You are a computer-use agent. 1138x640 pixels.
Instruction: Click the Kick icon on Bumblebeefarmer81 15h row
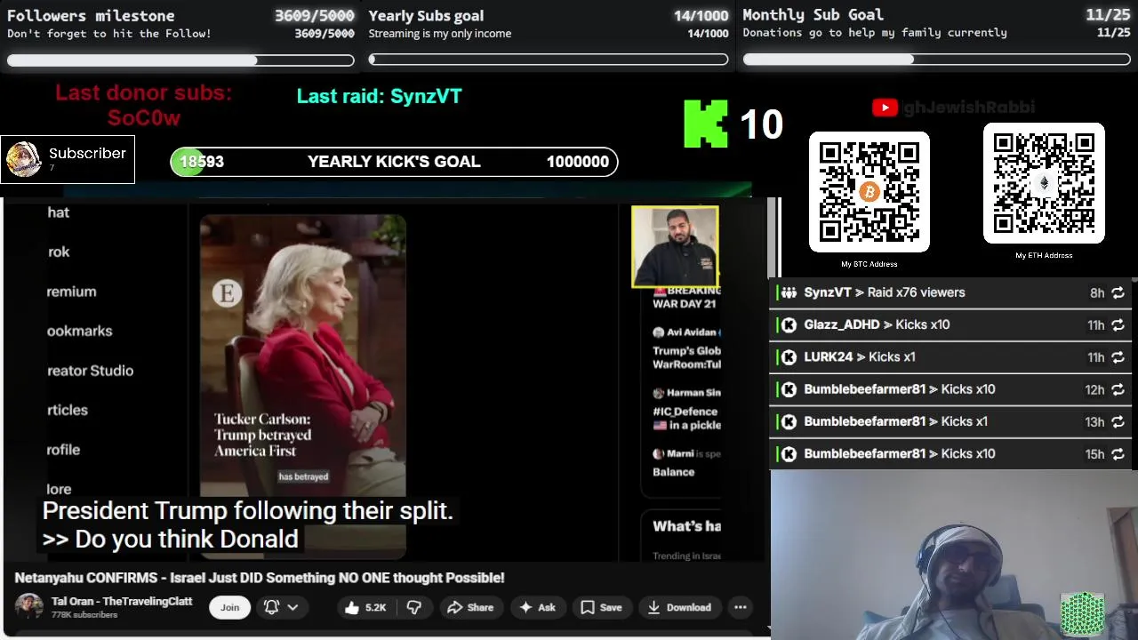789,454
